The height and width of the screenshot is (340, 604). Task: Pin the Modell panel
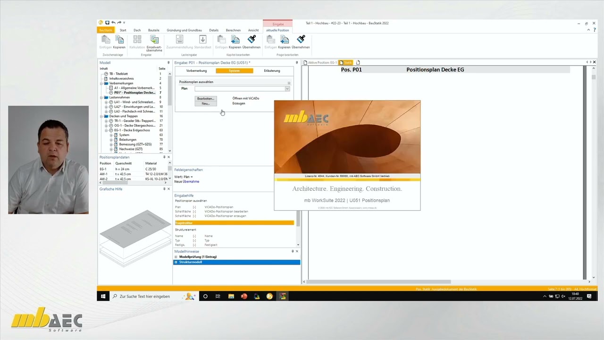coord(168,63)
